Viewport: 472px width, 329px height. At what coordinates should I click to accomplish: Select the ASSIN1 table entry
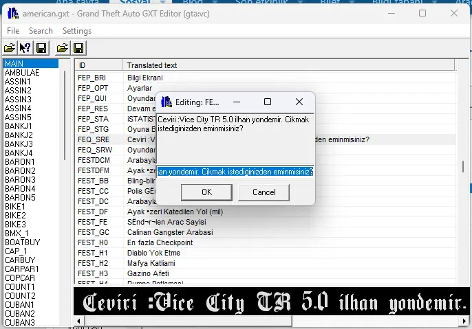(x=18, y=82)
